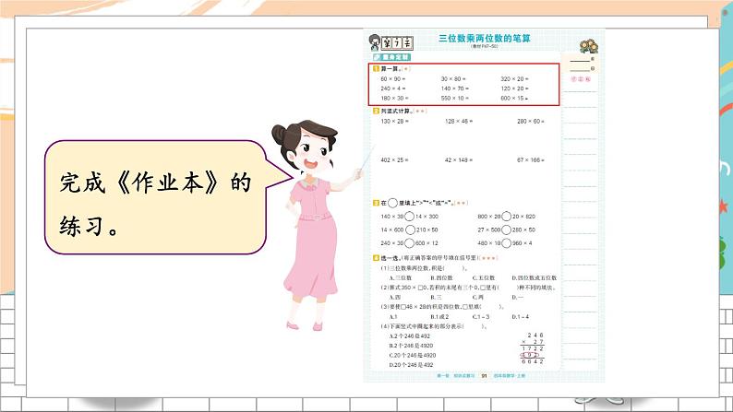This screenshot has height=412, width=733.
Task: Click the problem '120 × 20 ='
Action: pos(514,88)
